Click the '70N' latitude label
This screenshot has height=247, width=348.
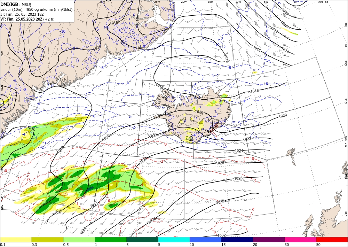click(320, 2)
